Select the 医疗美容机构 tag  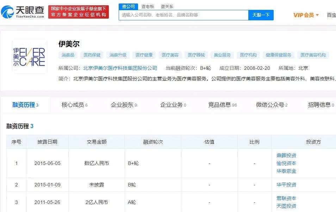[313, 55]
